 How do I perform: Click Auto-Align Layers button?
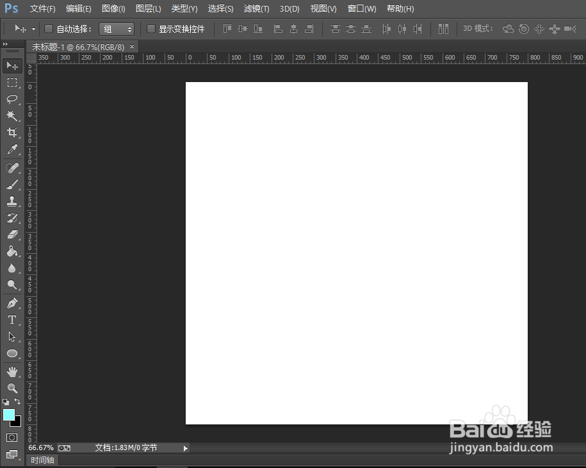tap(443, 29)
